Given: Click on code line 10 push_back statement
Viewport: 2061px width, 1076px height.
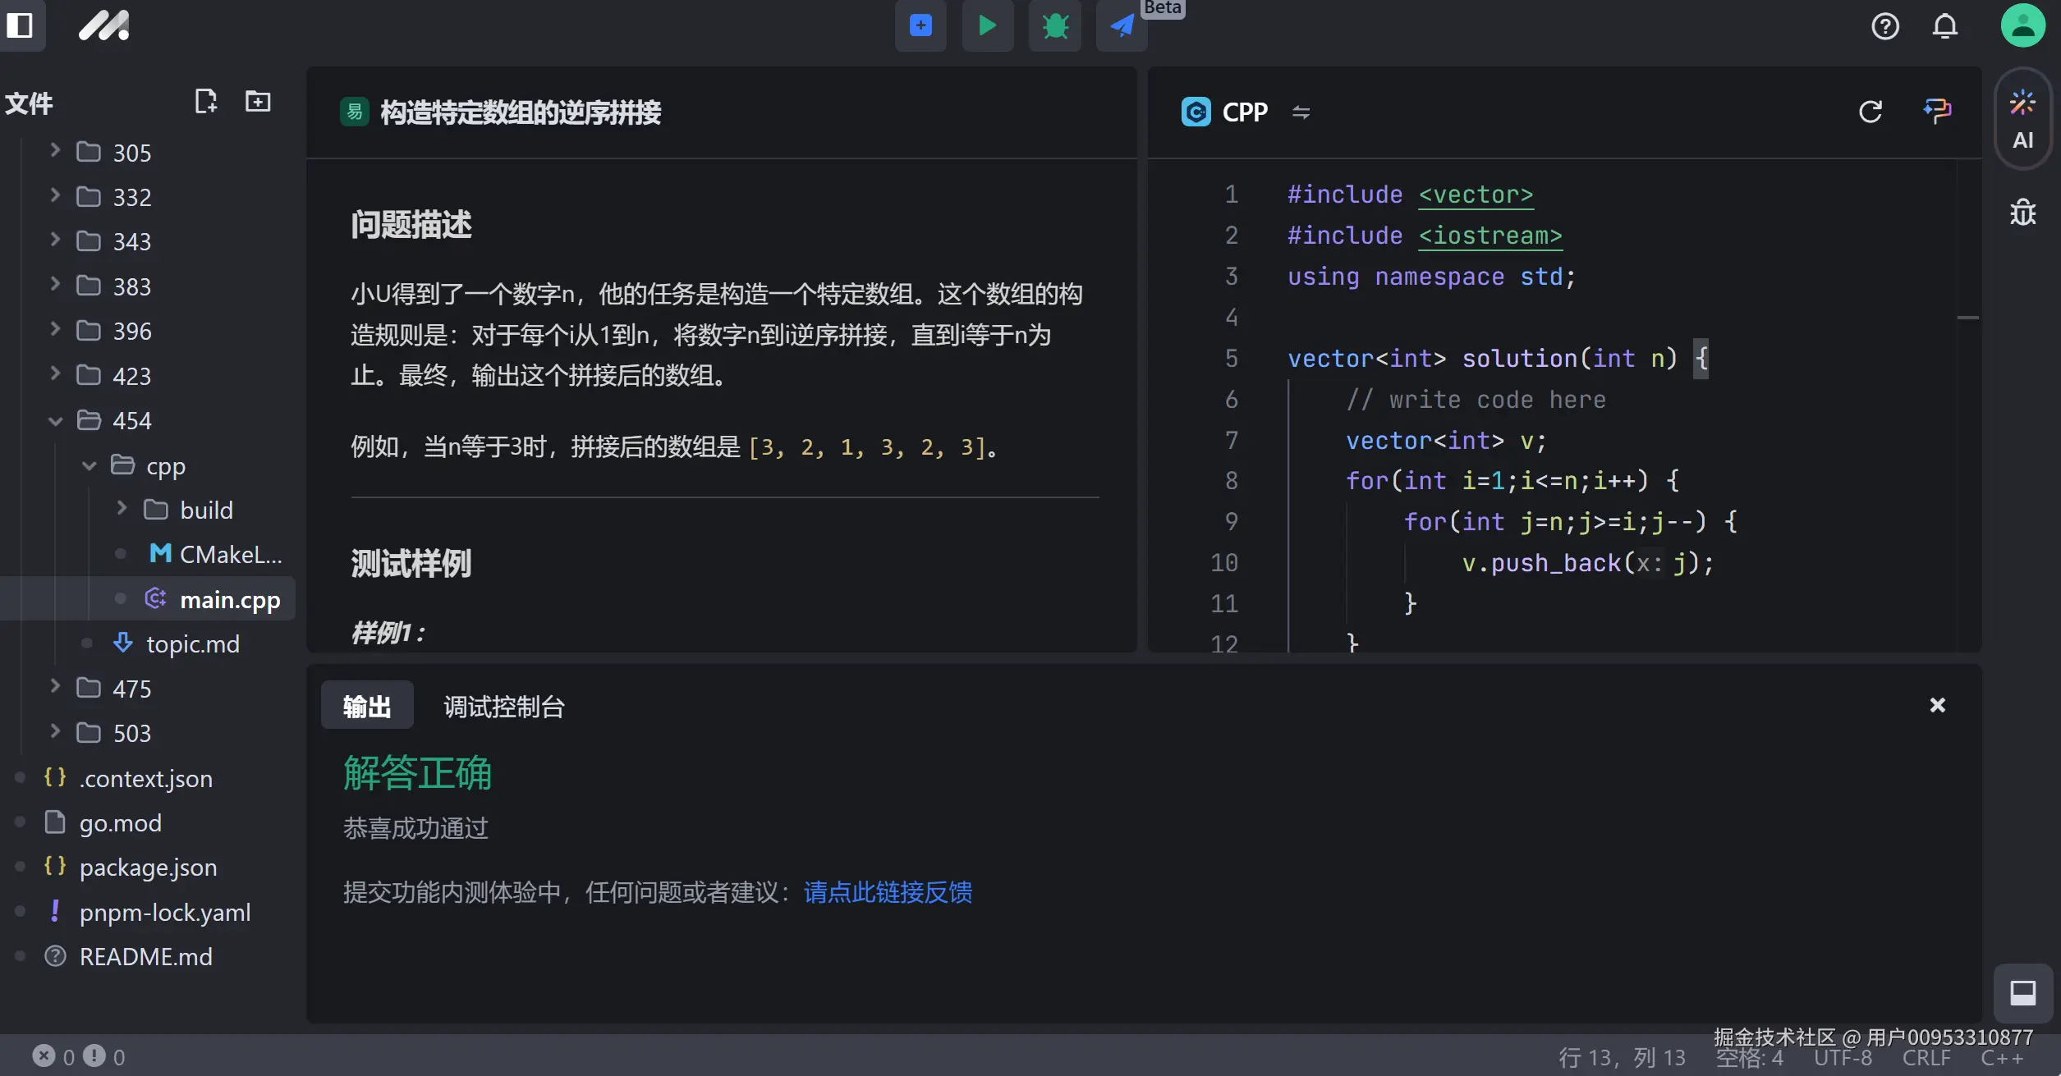Looking at the screenshot, I should coord(1587,563).
